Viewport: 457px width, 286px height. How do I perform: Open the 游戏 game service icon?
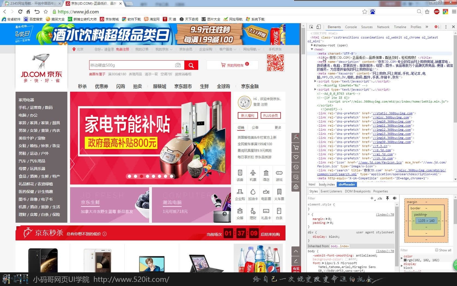pos(279,175)
